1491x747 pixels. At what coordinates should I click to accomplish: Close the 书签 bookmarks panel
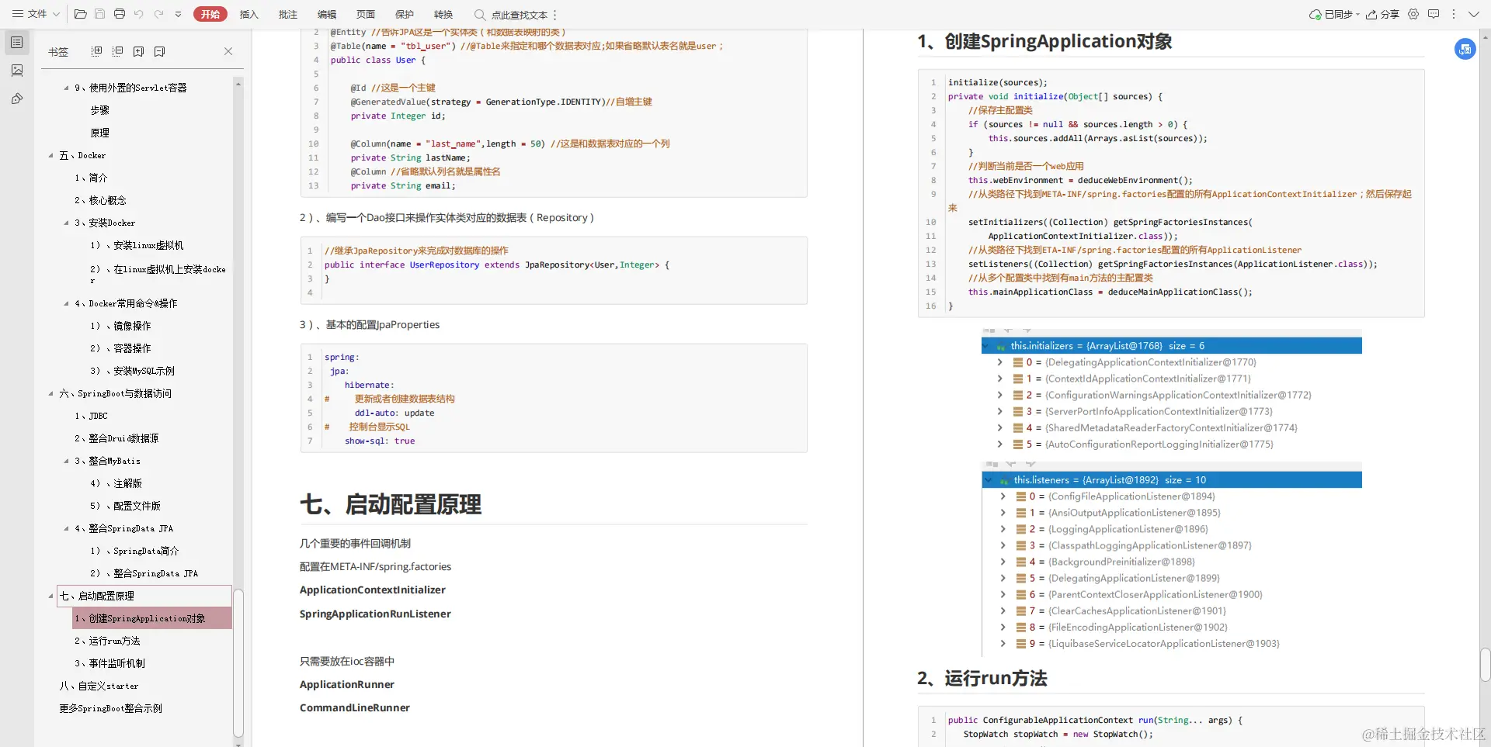coord(228,51)
